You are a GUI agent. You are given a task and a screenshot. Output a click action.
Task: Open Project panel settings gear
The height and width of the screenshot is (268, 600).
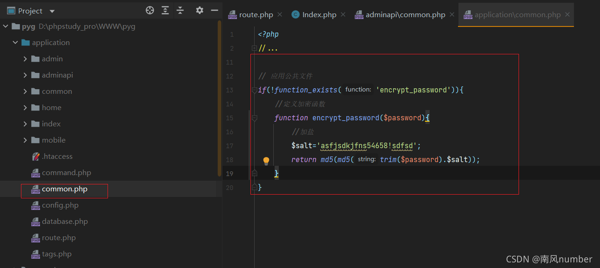click(200, 10)
